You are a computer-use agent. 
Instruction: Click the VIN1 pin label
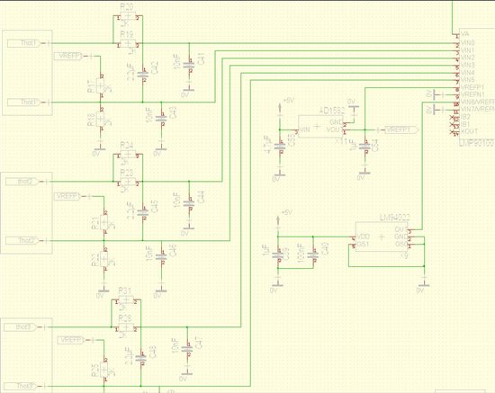[x=467, y=50]
